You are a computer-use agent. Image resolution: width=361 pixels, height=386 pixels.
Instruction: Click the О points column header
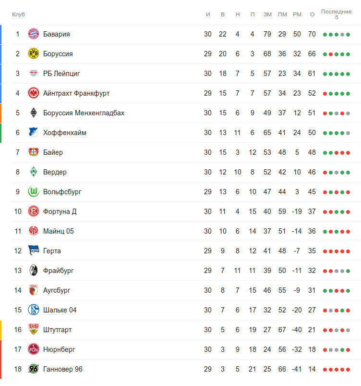coord(312,14)
